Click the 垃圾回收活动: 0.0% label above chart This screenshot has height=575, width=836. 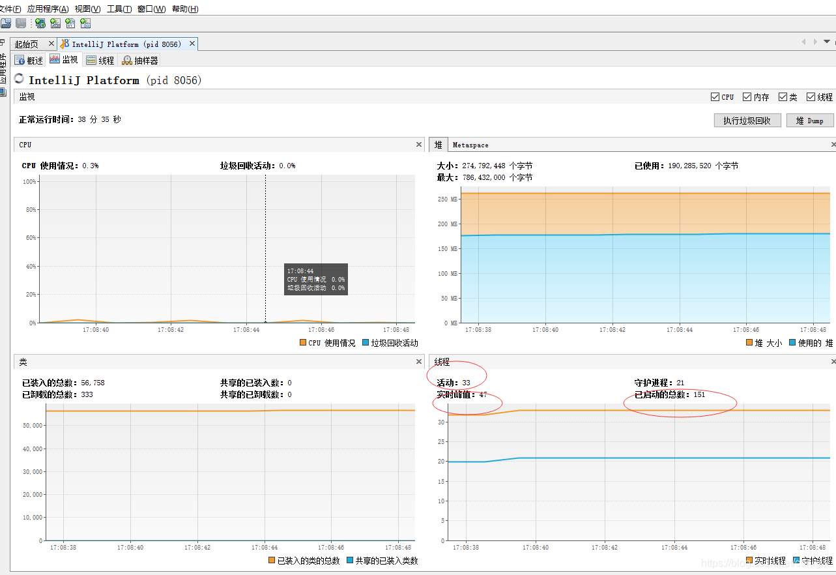pos(258,166)
